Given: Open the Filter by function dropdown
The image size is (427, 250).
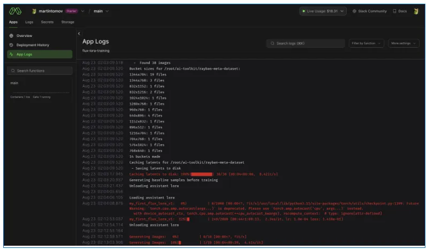Looking at the screenshot, I should [x=367, y=43].
